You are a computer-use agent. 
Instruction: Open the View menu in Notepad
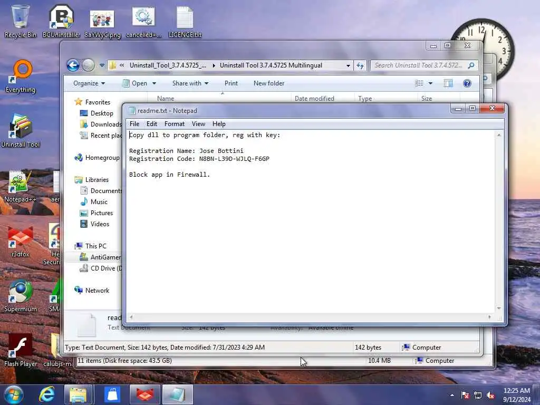[198, 124]
